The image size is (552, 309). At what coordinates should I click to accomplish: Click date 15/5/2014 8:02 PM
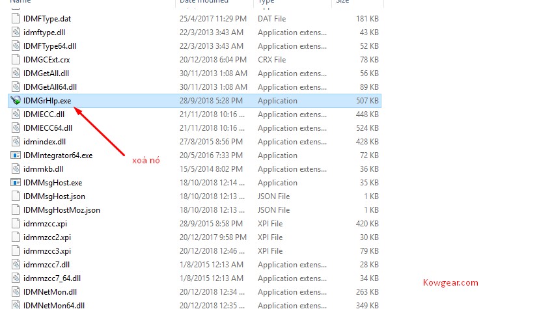point(211,169)
